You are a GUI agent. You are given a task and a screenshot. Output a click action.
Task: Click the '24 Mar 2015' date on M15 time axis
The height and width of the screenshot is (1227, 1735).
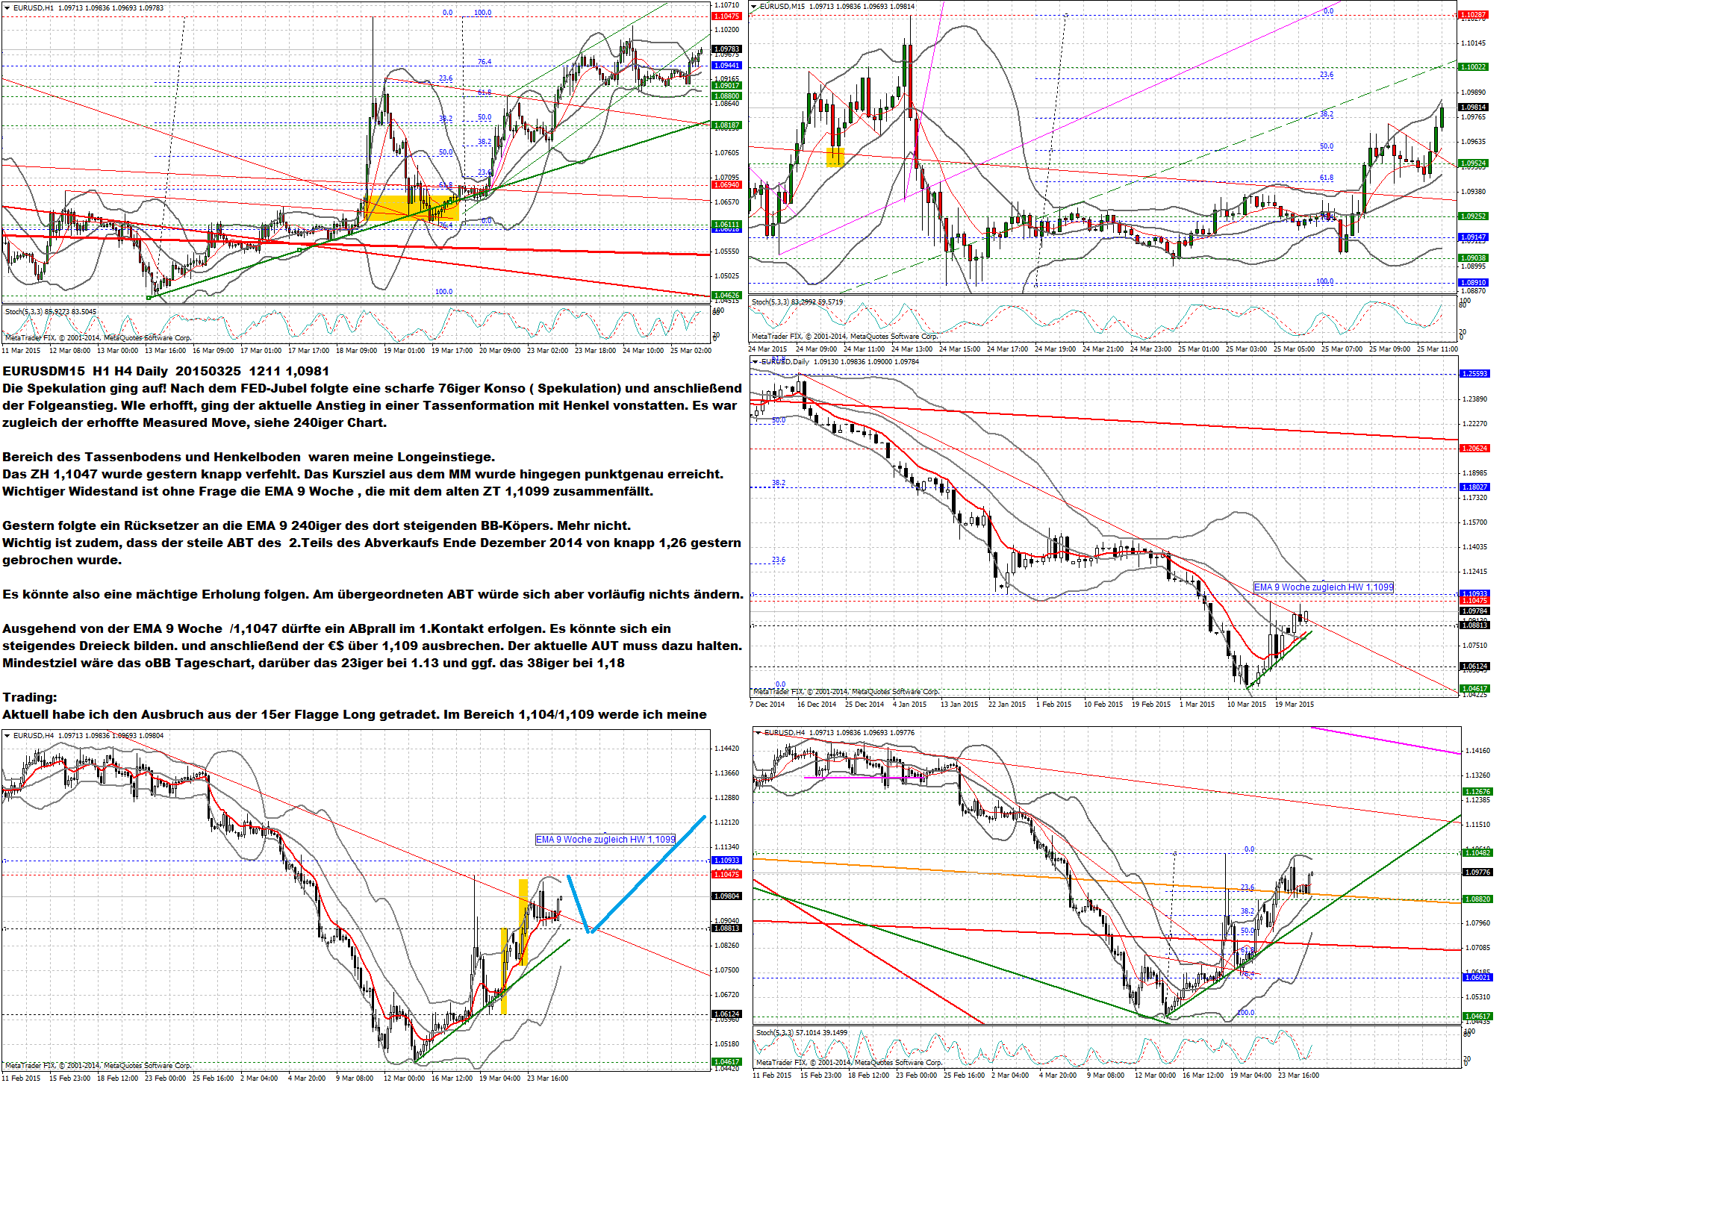coord(767,349)
